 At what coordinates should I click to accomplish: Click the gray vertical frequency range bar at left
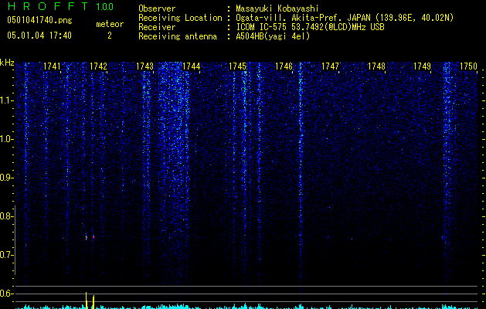tap(15, 240)
